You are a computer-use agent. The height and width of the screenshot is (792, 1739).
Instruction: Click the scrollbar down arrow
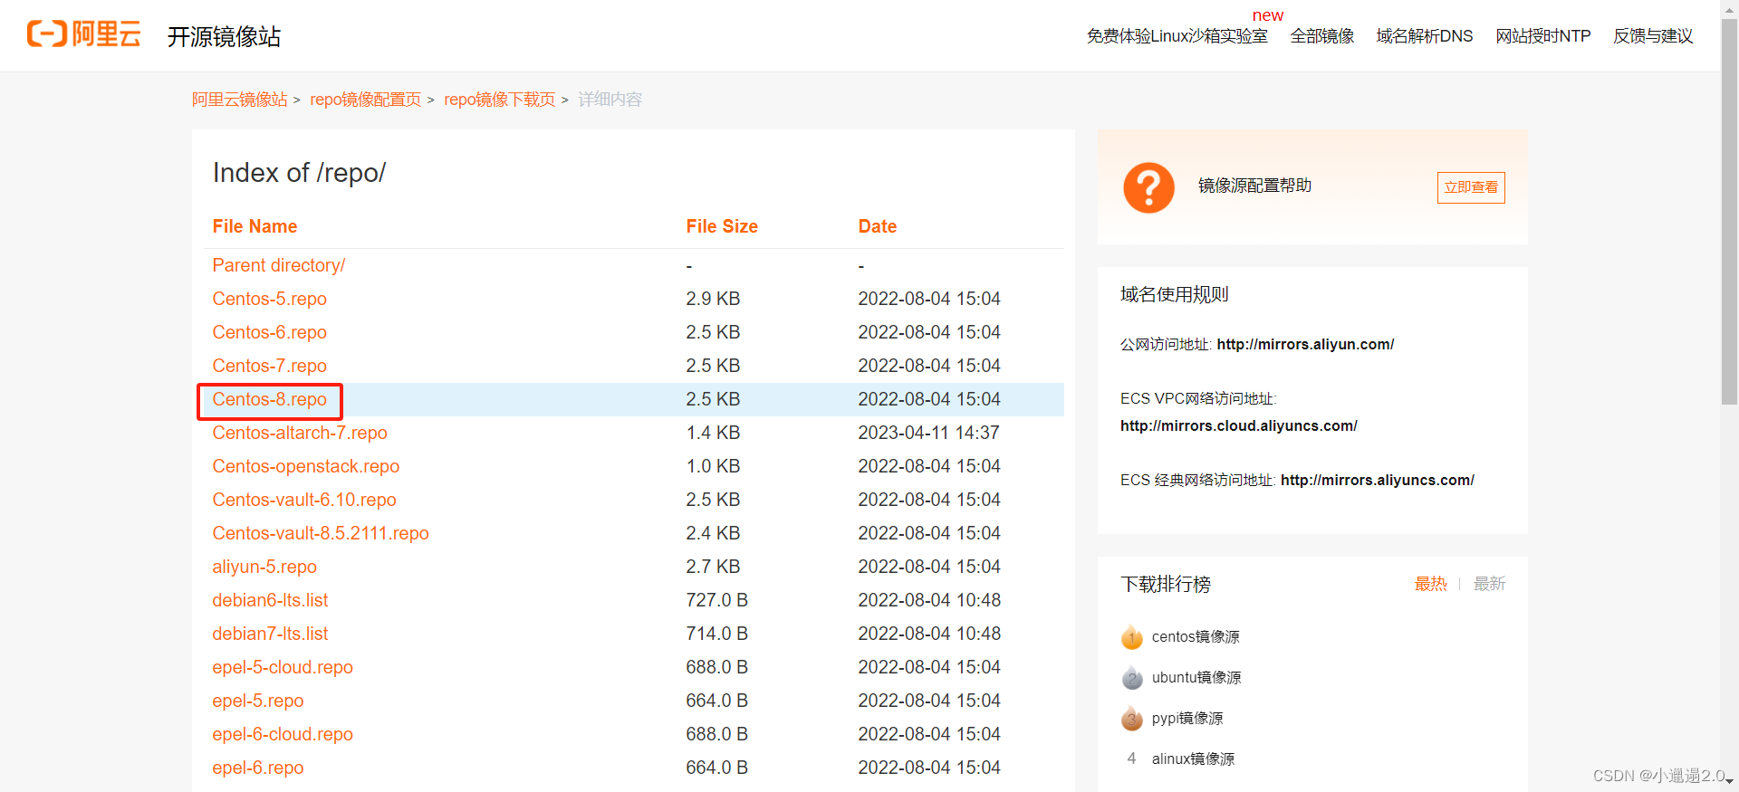[1730, 782]
